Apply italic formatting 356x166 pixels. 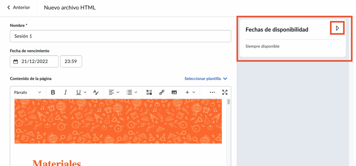pyautogui.click(x=65, y=92)
